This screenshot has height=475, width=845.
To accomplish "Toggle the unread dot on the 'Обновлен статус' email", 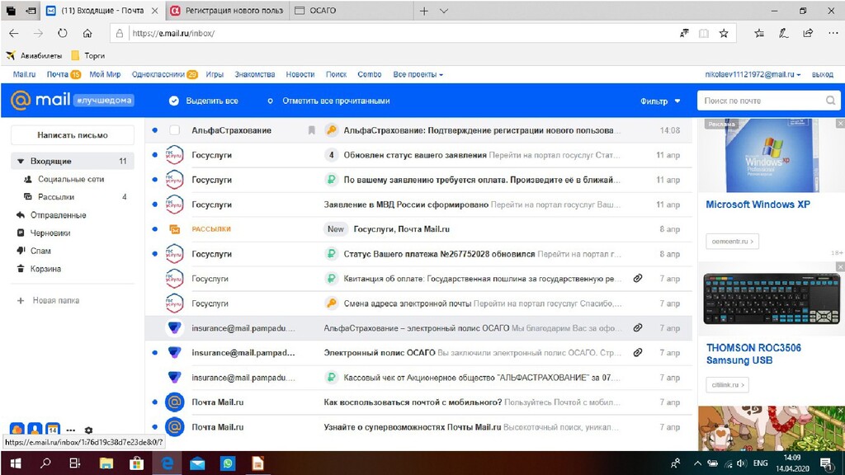I will 154,155.
